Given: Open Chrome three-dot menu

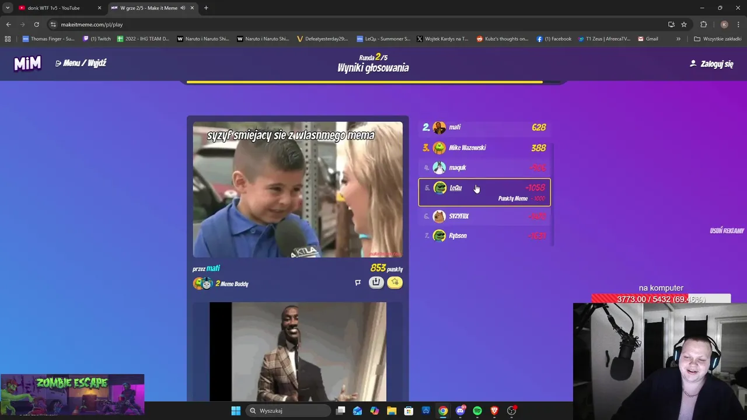Looking at the screenshot, I should (x=738, y=24).
